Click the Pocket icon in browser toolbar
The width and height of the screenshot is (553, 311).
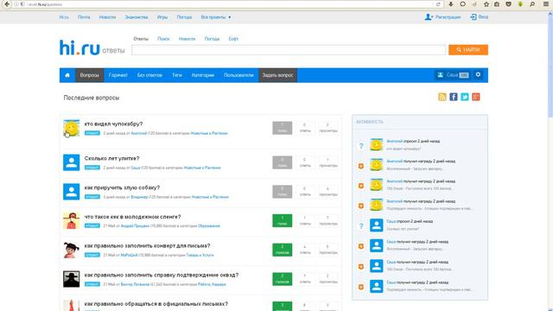coord(508,4)
